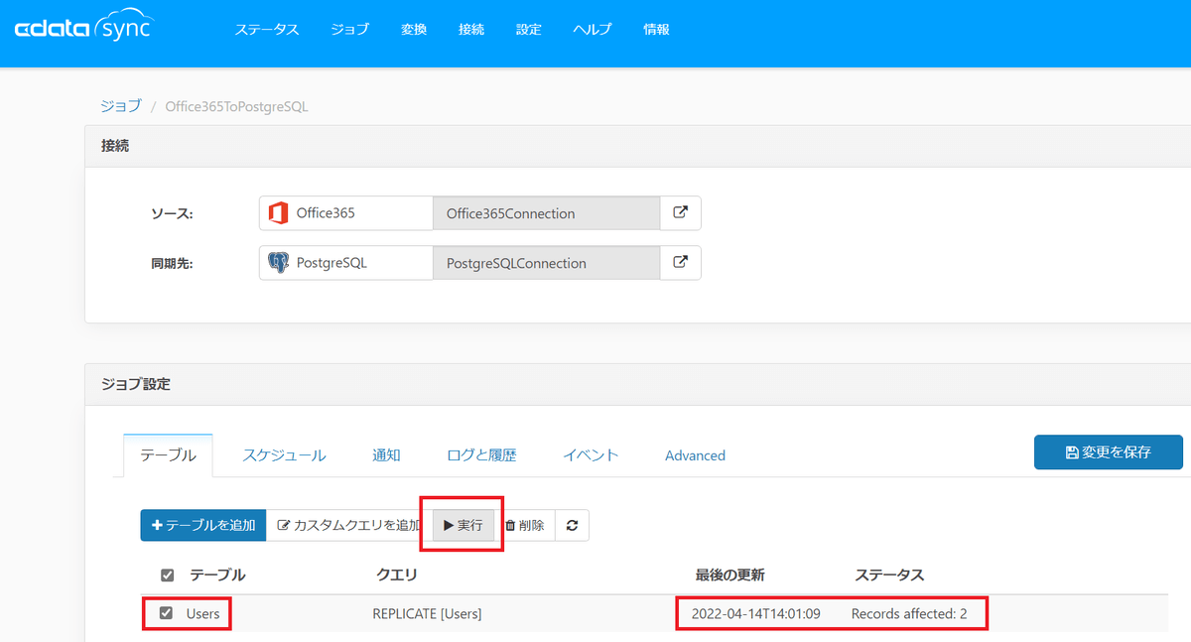Go back via ジョブ breadcrumb link
This screenshot has width=1191, height=642.
121,106
